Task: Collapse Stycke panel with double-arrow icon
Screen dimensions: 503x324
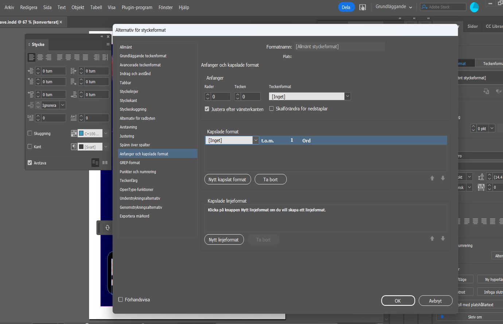Action: (x=102, y=36)
